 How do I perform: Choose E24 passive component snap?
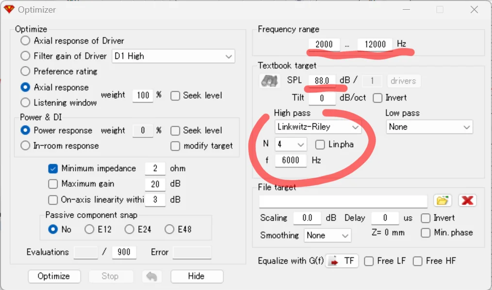[130, 229]
